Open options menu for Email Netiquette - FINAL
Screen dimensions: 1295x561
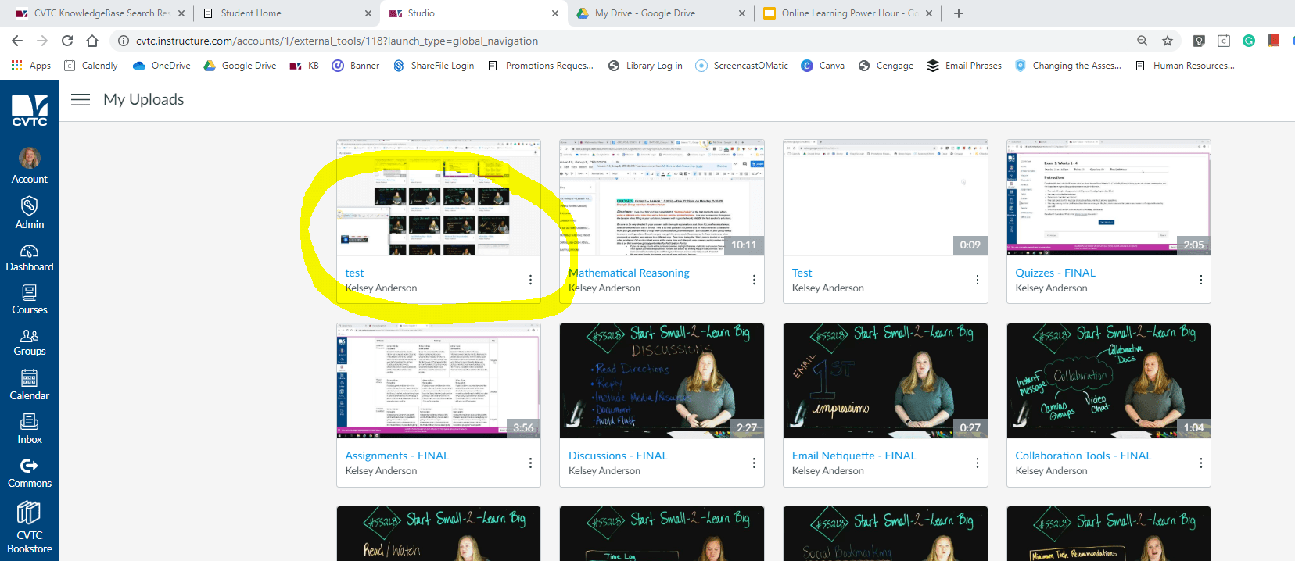click(x=978, y=463)
